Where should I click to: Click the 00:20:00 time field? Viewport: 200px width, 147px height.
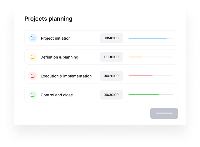(111, 76)
